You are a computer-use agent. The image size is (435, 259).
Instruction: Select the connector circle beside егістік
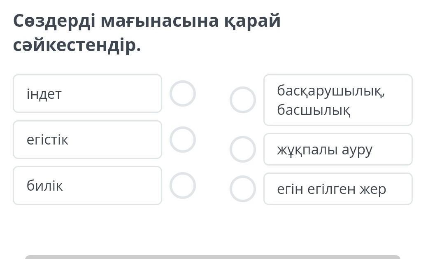coord(182,140)
